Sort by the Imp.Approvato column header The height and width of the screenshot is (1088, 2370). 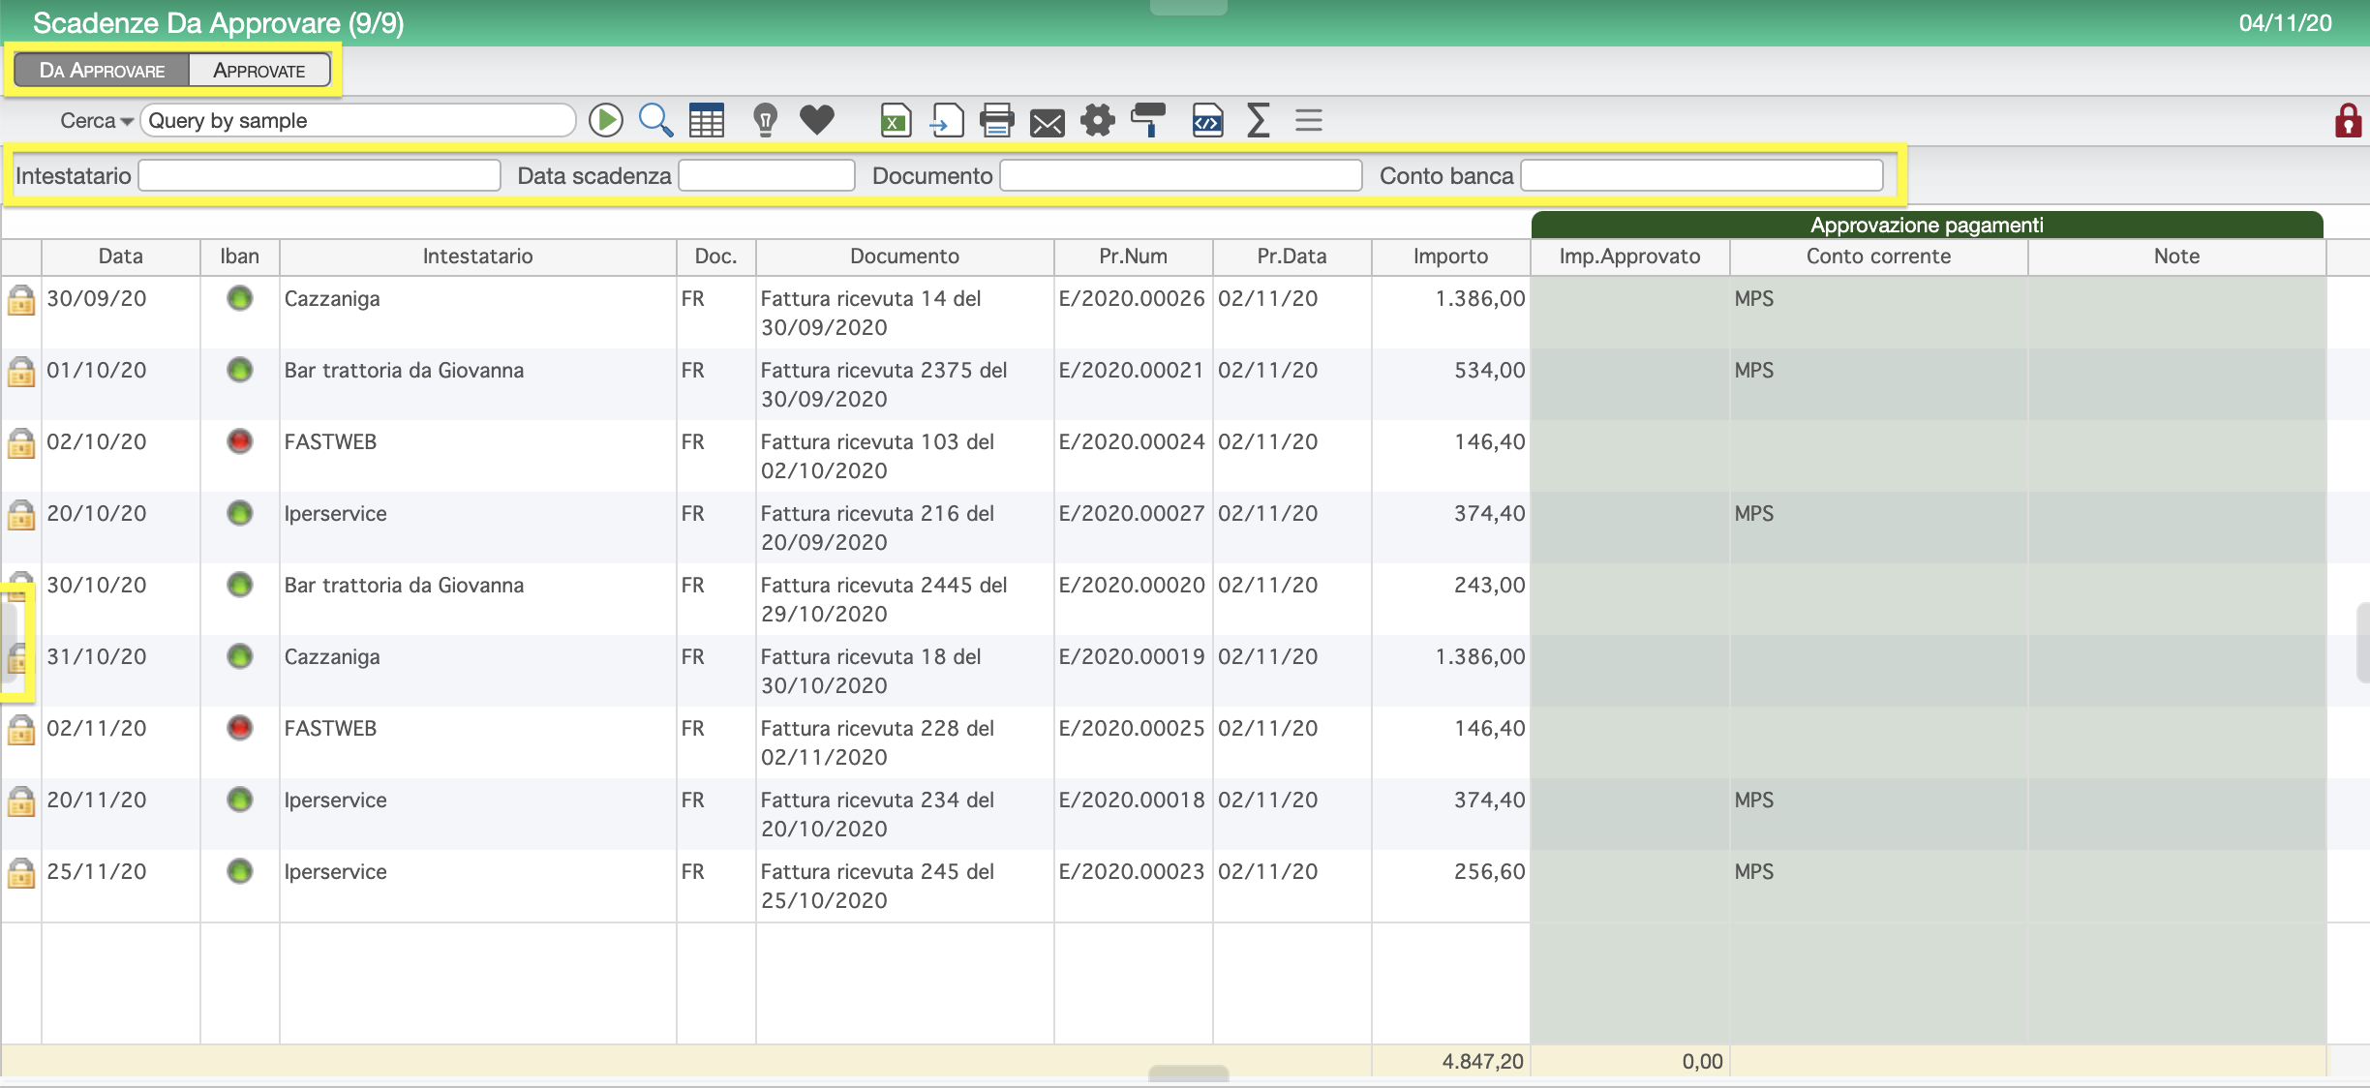[x=1630, y=257]
